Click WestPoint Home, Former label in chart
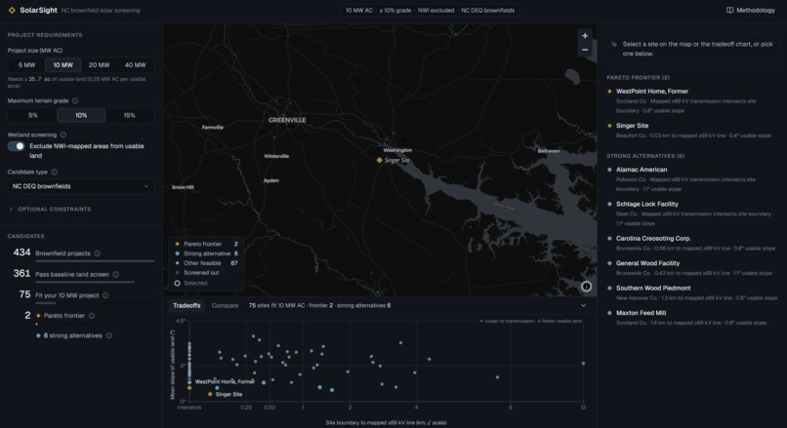 [225, 382]
